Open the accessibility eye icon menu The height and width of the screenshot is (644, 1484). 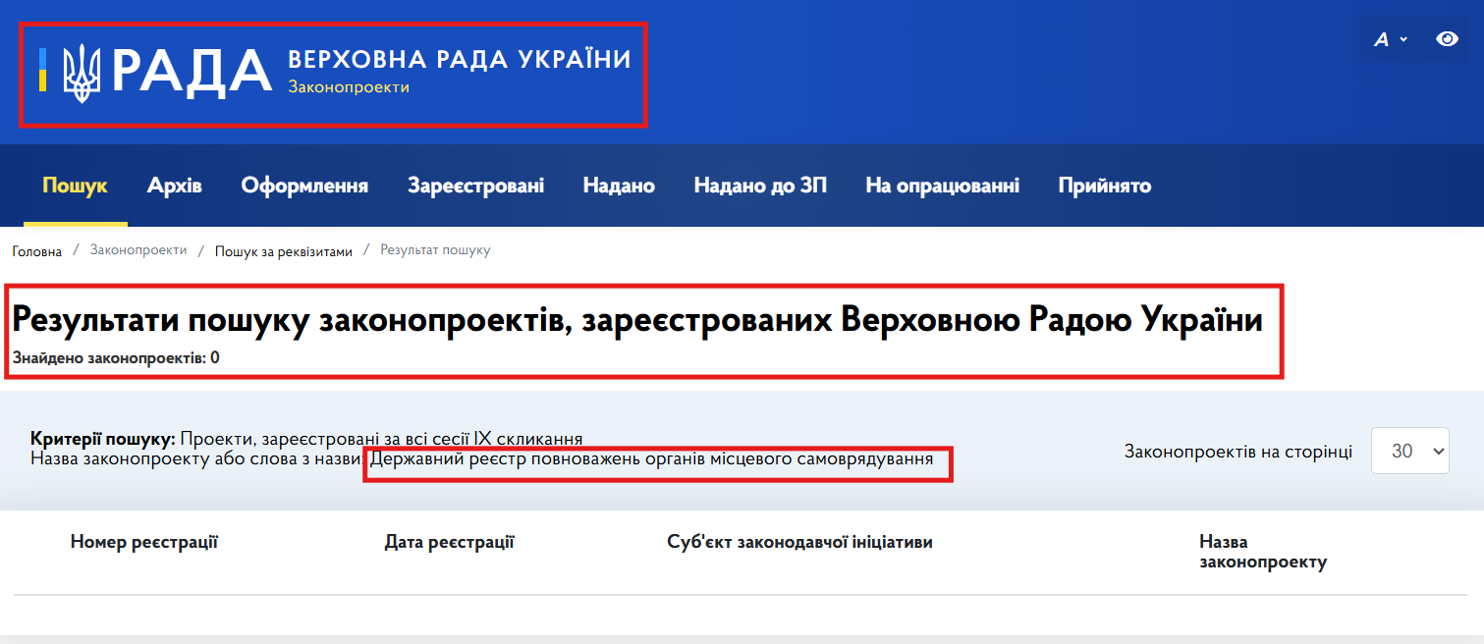pos(1446,38)
